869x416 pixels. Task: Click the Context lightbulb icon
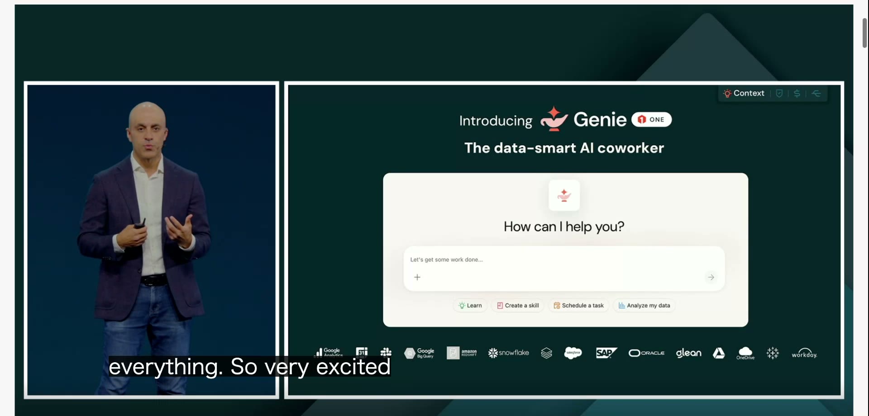727,93
